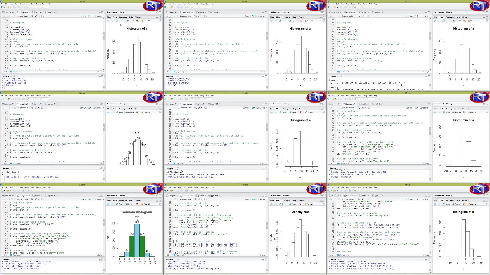Click Go to file/function field, Histogram of b window
This screenshot has width=490, height=275.
365,190
